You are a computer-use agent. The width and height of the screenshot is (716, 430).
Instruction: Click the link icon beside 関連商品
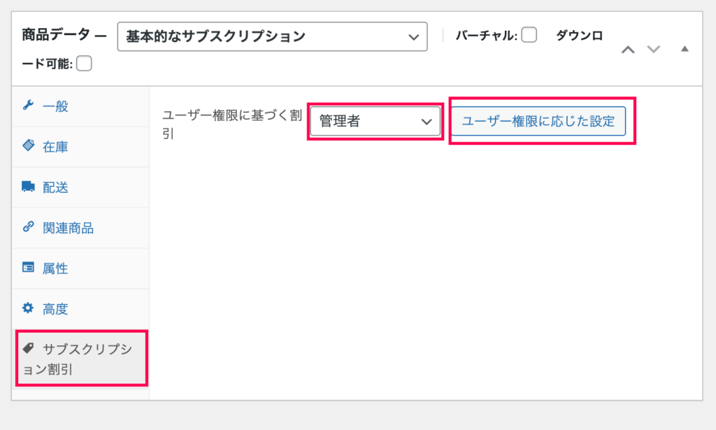[x=28, y=227]
